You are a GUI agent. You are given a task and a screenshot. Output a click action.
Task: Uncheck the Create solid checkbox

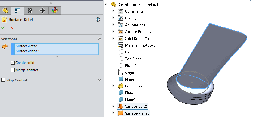click(12, 63)
